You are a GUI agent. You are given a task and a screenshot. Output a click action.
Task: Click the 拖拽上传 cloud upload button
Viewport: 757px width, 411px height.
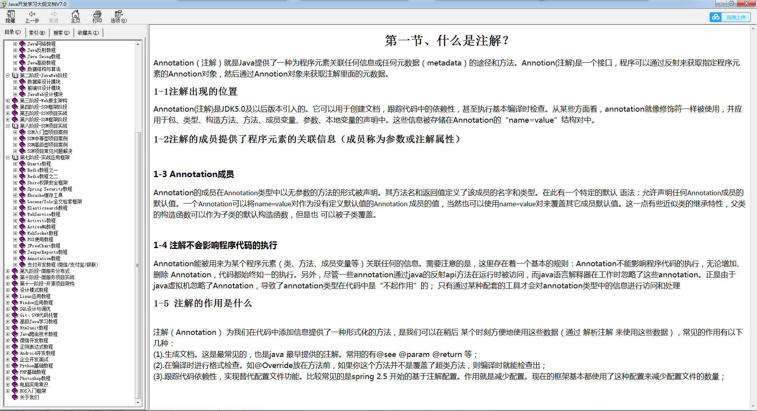(x=730, y=17)
